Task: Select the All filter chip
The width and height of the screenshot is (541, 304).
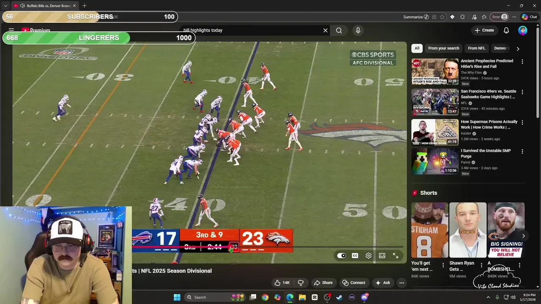Action: click(417, 48)
